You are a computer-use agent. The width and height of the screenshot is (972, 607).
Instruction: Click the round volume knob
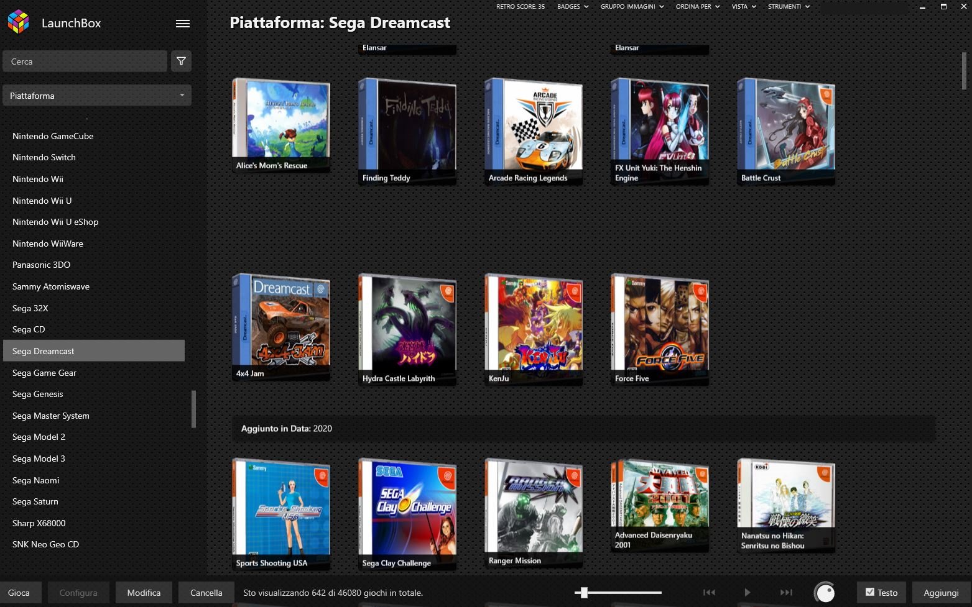pyautogui.click(x=825, y=593)
